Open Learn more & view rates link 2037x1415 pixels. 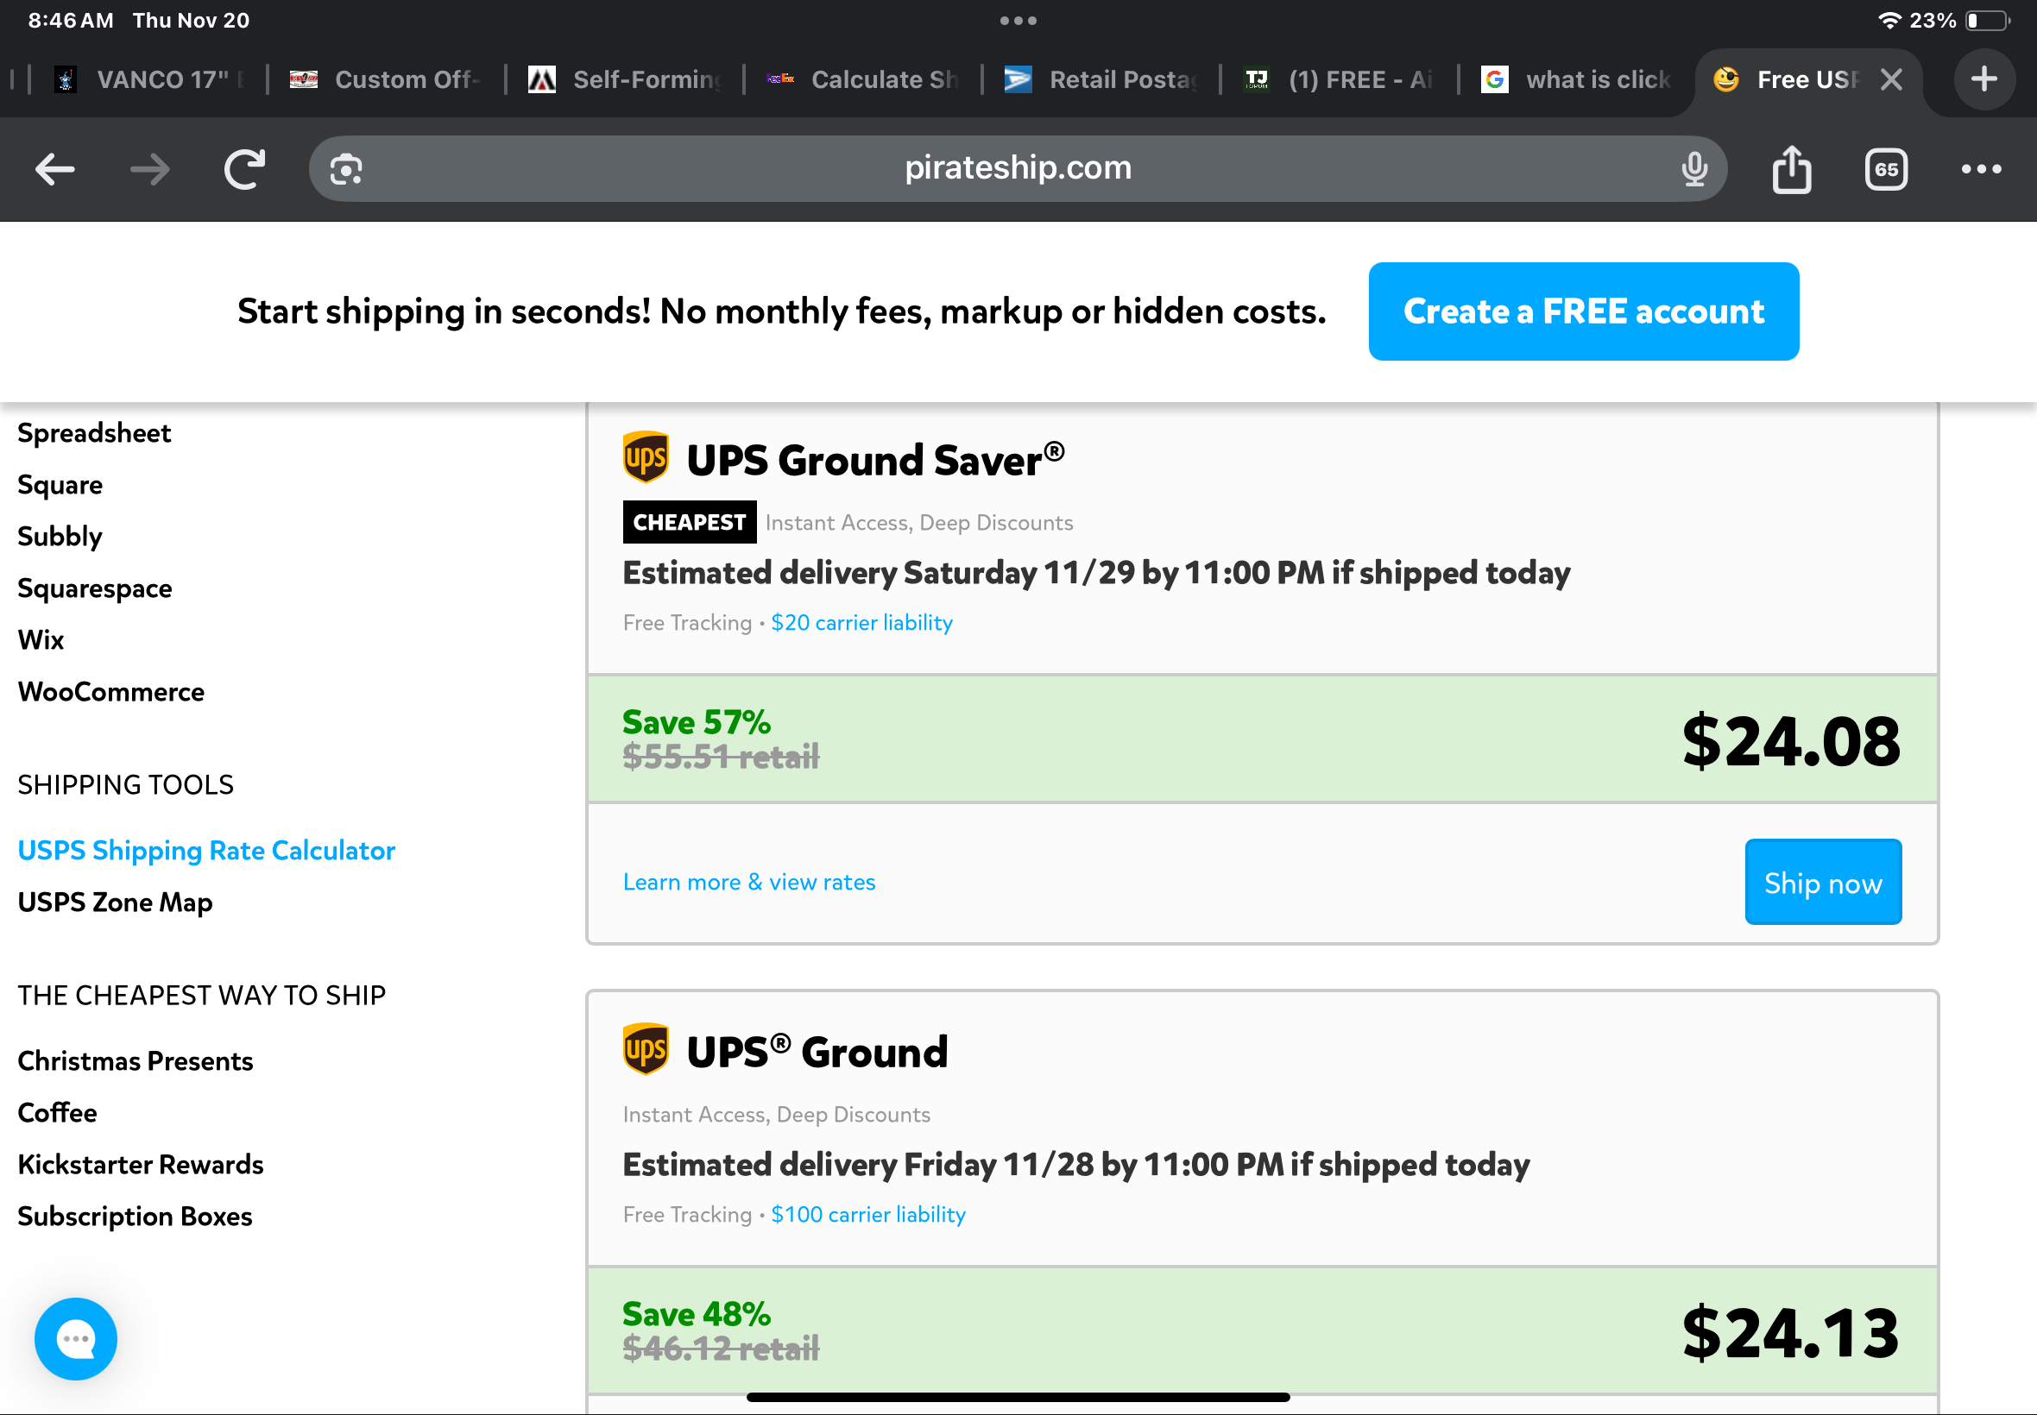click(748, 882)
